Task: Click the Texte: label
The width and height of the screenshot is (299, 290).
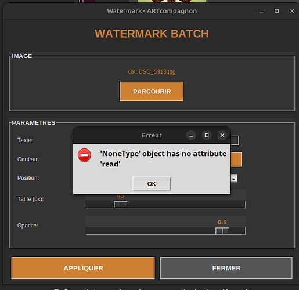Action: pyautogui.click(x=25, y=140)
